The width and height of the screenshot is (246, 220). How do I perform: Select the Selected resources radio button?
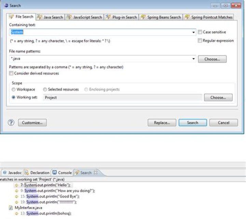[x=45, y=89]
